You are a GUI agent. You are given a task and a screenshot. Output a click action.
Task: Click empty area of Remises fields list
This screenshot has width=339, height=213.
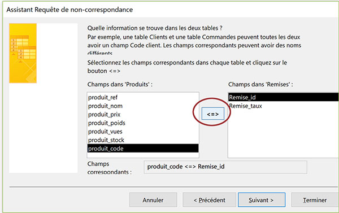(284, 134)
